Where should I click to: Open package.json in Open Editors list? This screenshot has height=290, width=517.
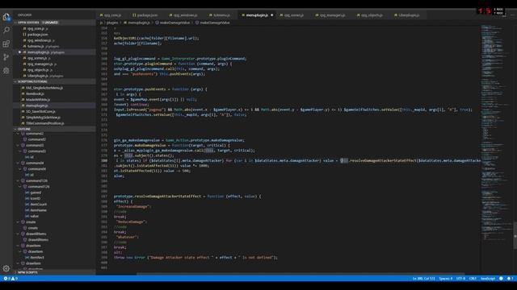(54, 35)
